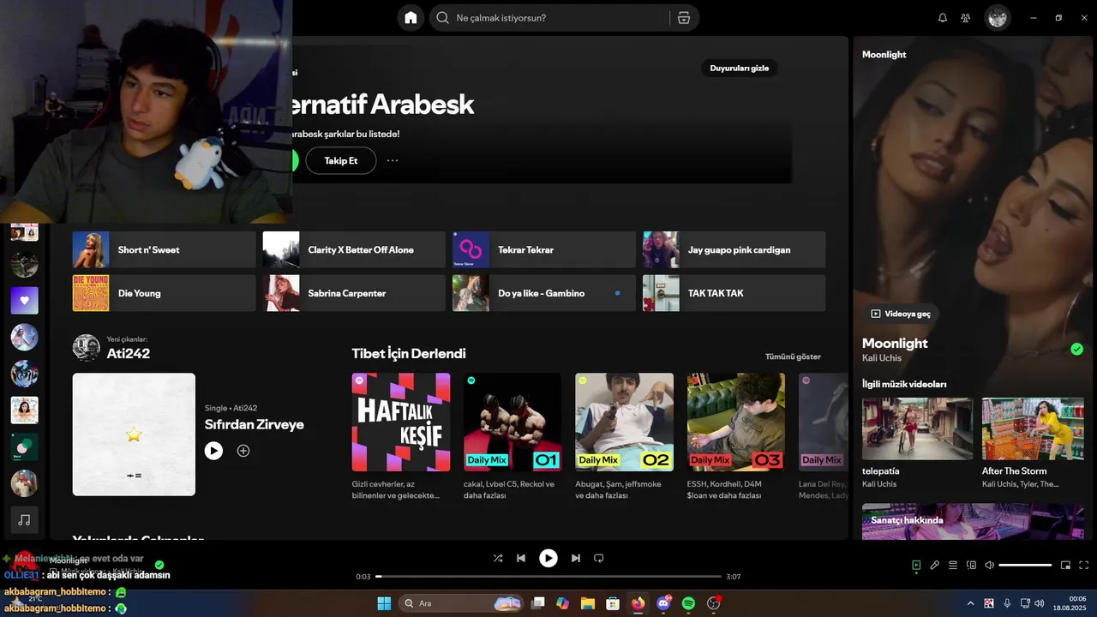The width and height of the screenshot is (1097, 617).
Task: Open 'Jay guapo pink cardigan' shortcut
Action: pos(734,249)
